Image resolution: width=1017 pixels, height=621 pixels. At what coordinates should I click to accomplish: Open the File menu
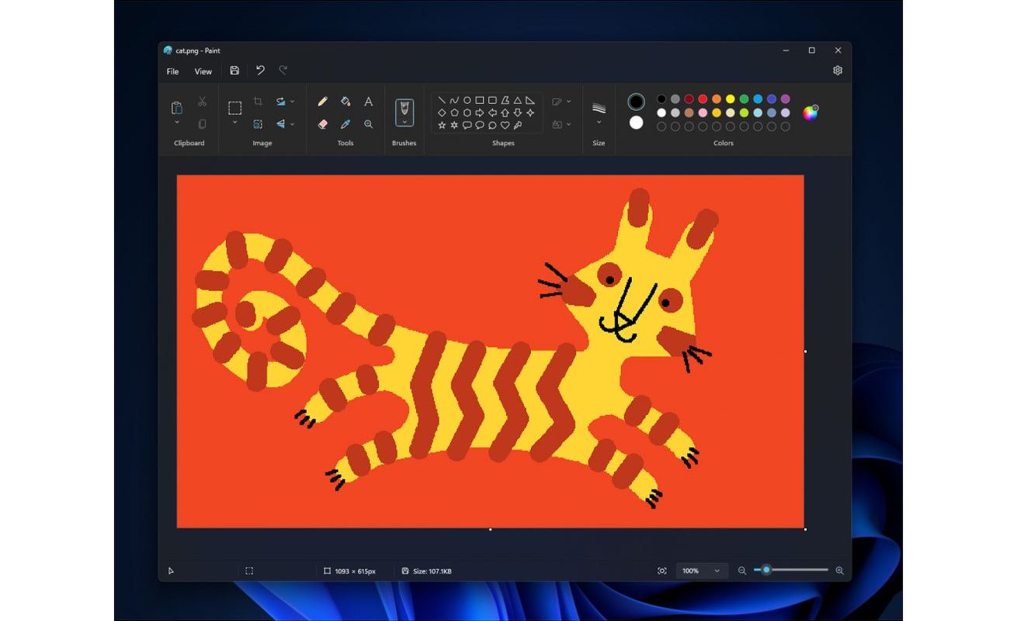click(172, 71)
